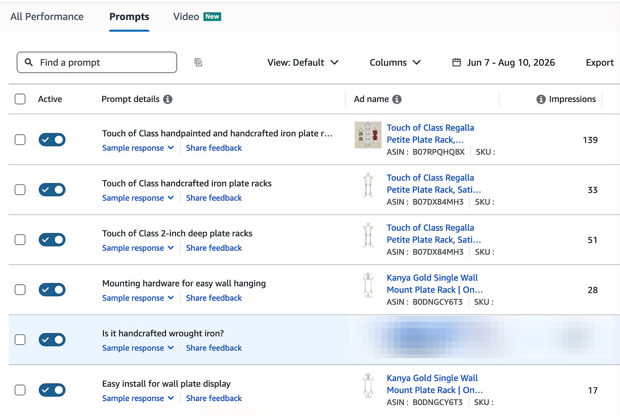The height and width of the screenshot is (416, 620).
Task: Click the edit icon beside the search box
Action: [198, 62]
